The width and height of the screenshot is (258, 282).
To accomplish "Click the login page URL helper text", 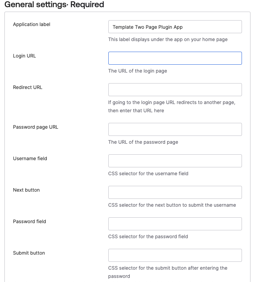I will tap(138, 71).
